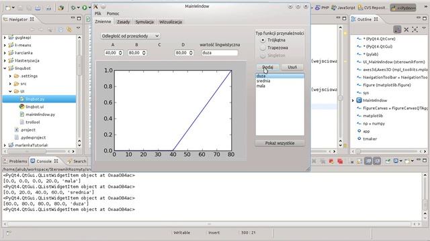Open the New wizard toolbar icon in Eclipse

(x=7, y=8)
